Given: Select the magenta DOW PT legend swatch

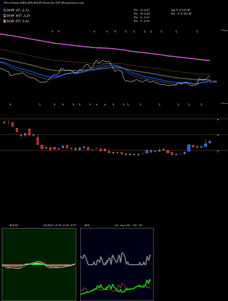Looking at the screenshot, I should point(5,21).
